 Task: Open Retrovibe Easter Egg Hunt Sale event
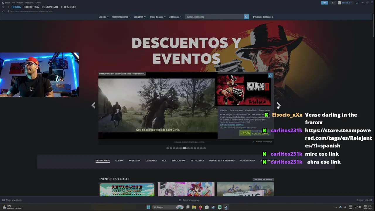click(x=127, y=189)
